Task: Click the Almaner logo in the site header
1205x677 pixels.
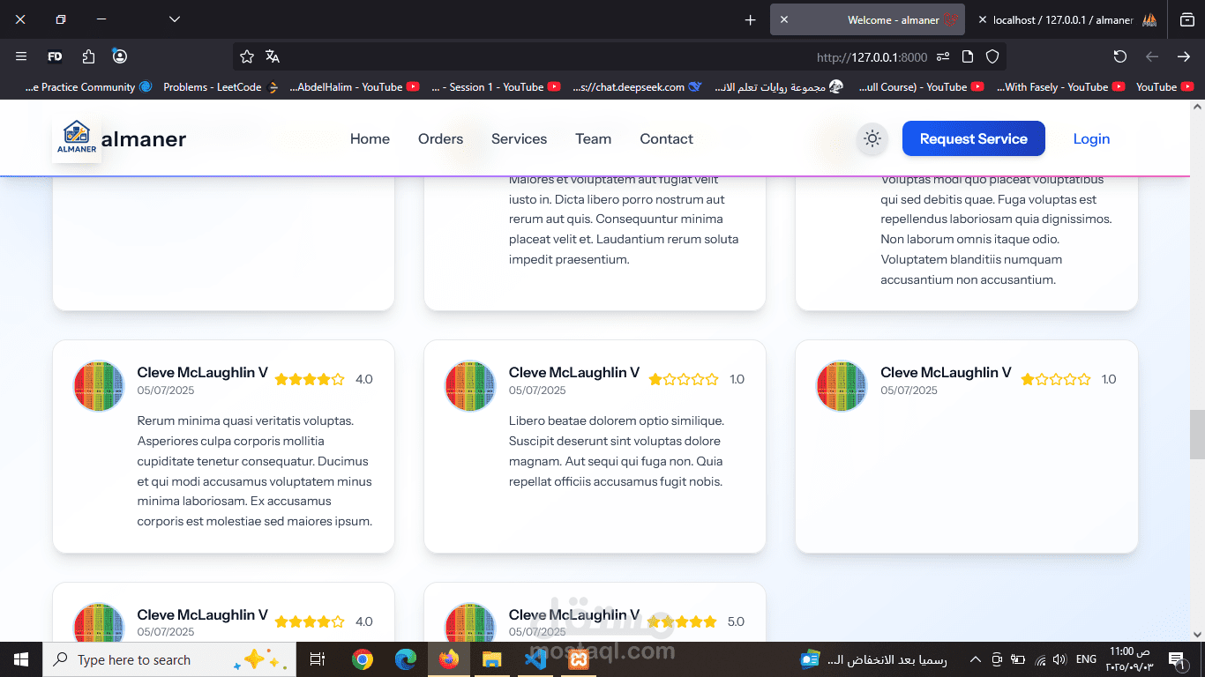Action: coord(77,138)
